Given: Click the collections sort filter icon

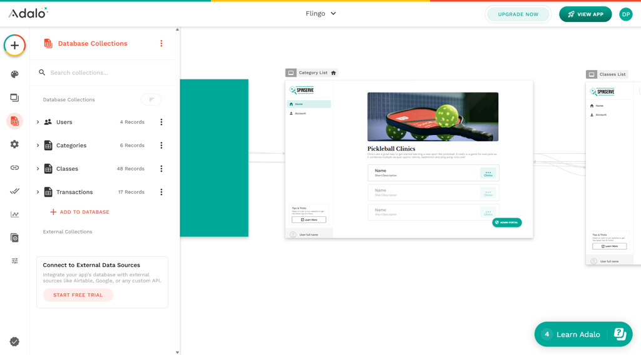Looking at the screenshot, I should click(x=151, y=99).
